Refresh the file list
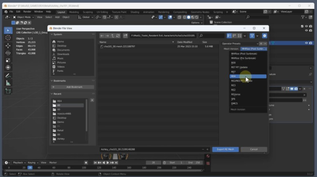The width and height of the screenshot is (317, 177). [118, 36]
